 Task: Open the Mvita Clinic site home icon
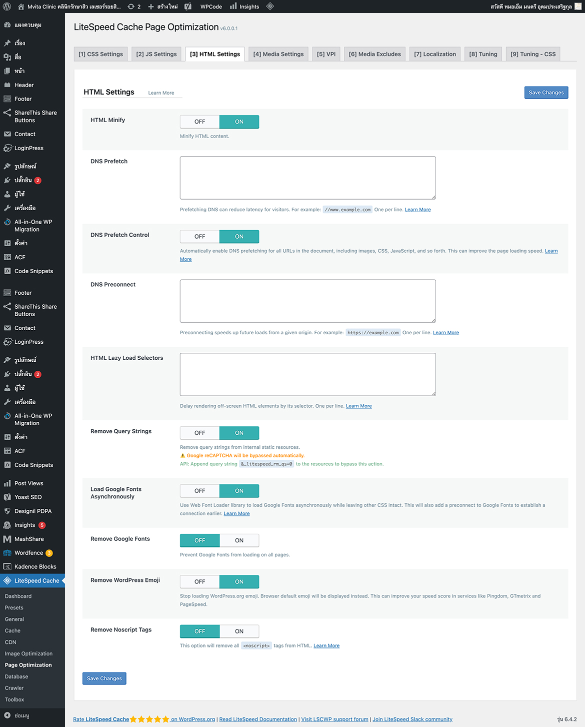click(x=21, y=7)
